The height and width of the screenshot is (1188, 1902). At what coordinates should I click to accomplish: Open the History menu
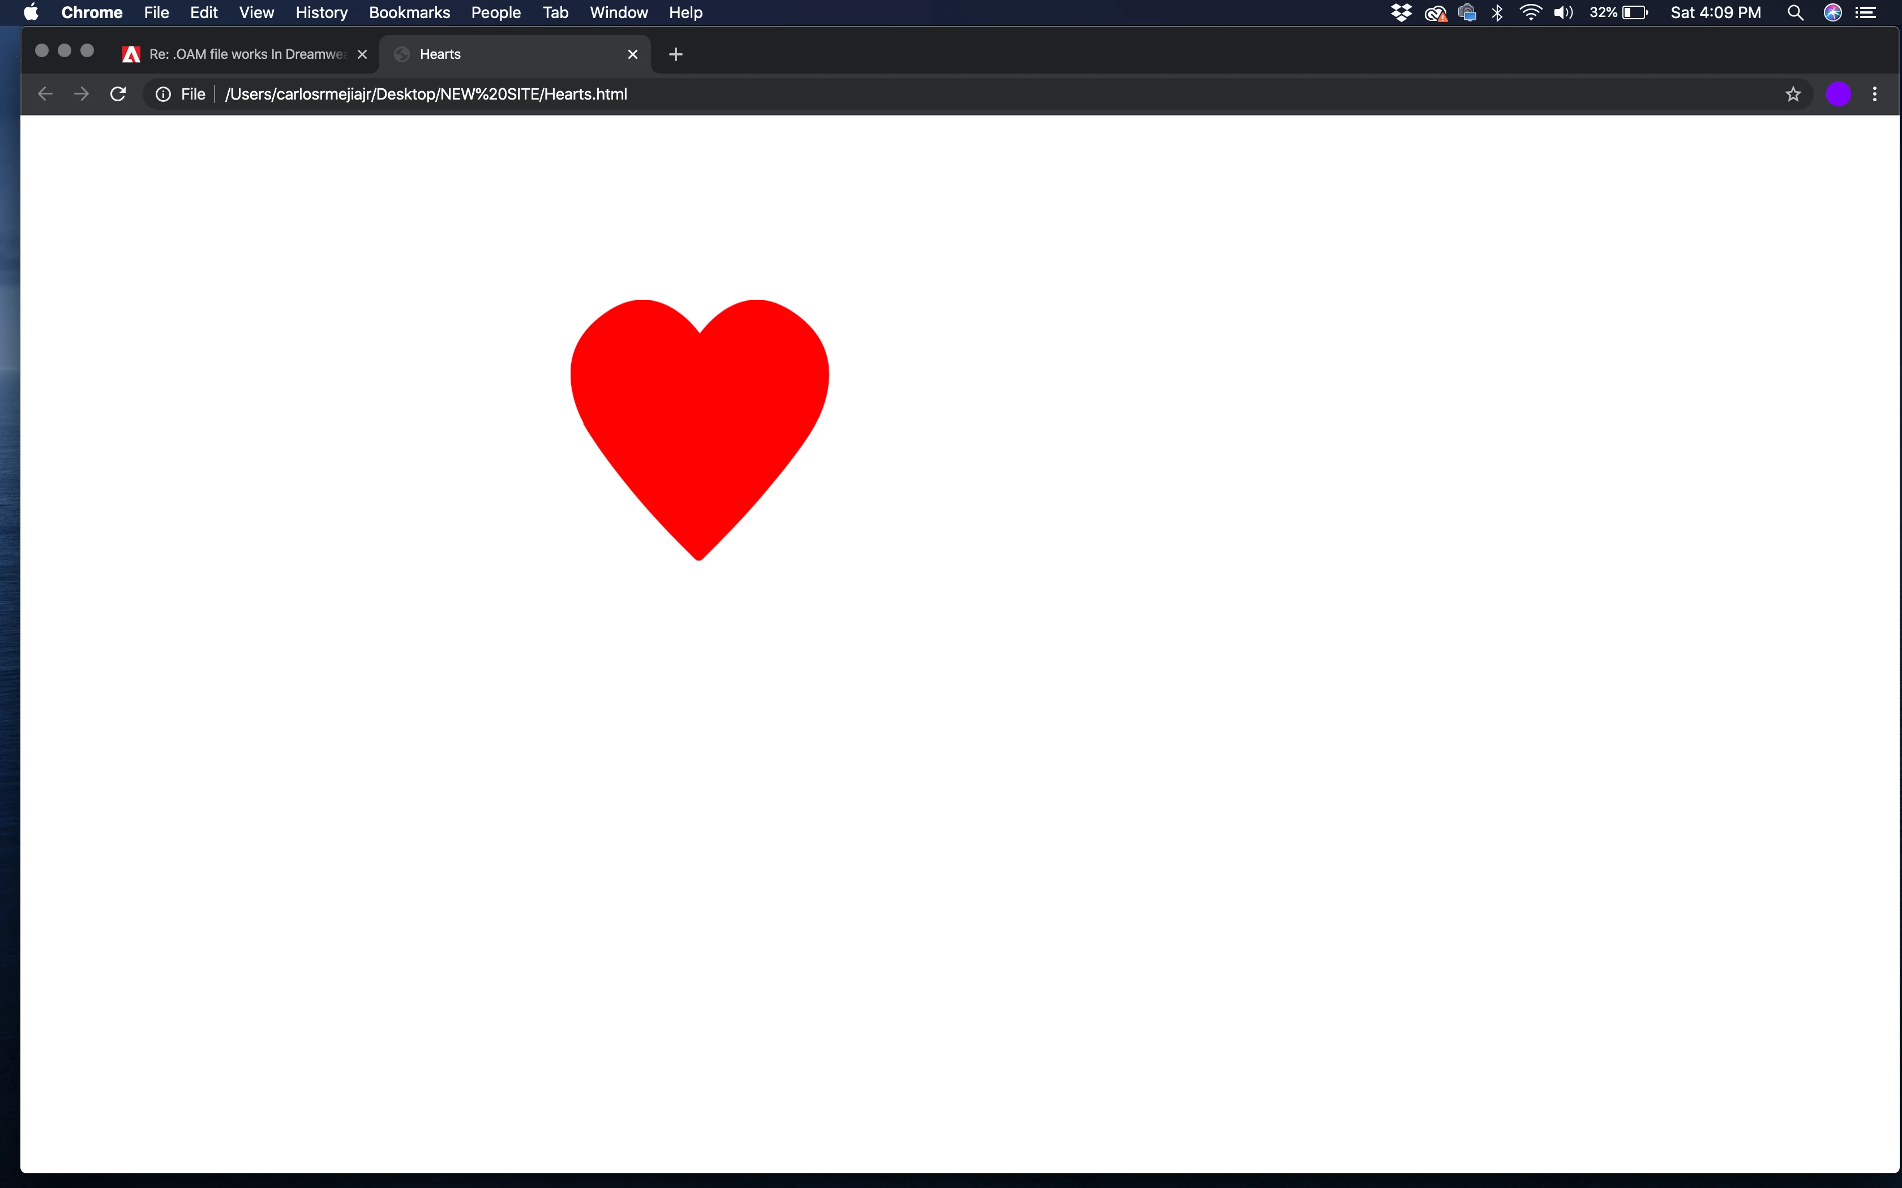click(x=322, y=12)
